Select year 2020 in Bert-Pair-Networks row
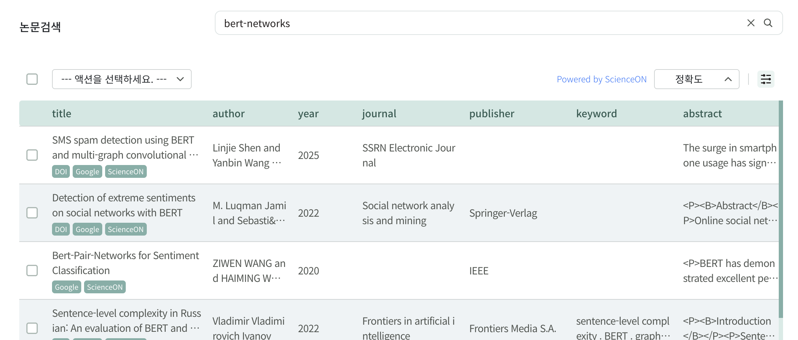Image resolution: width=798 pixels, height=340 pixels. coord(309,271)
